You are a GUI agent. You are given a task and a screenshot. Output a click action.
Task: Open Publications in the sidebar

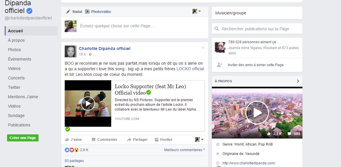19,125
